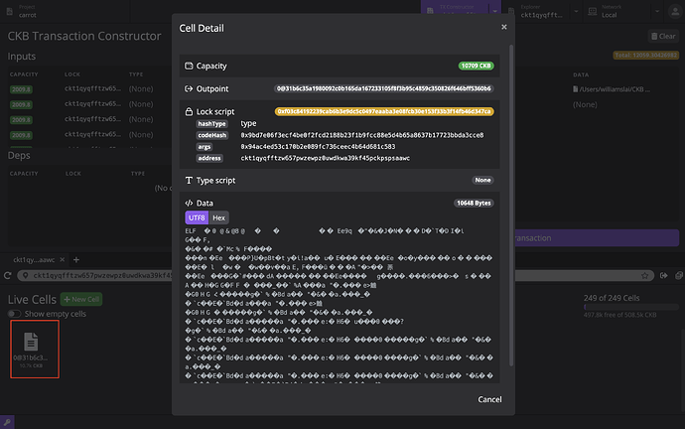Image resolution: width=685 pixels, height=429 pixels.
Task: Close the Cell Detail dialog with X
Action: point(503,27)
